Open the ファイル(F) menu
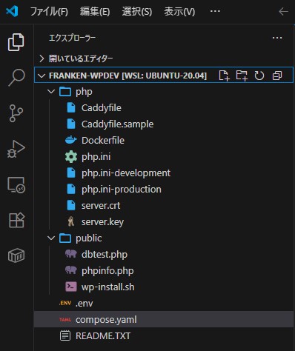The image size is (295, 351). coord(49,11)
